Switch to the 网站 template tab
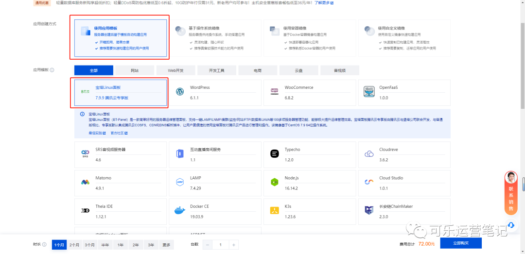 pyautogui.click(x=135, y=70)
